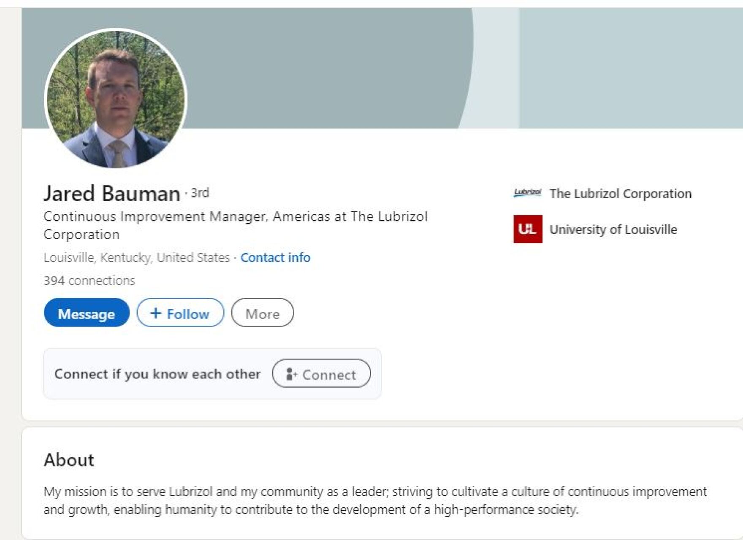
Task: Click the Louisville, Kentucky location text
Action: pos(136,257)
